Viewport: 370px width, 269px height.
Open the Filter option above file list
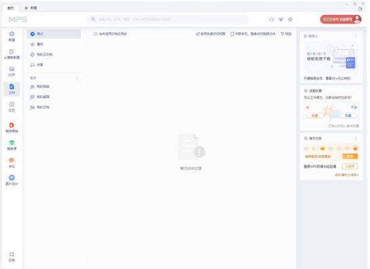pyautogui.click(x=286, y=34)
